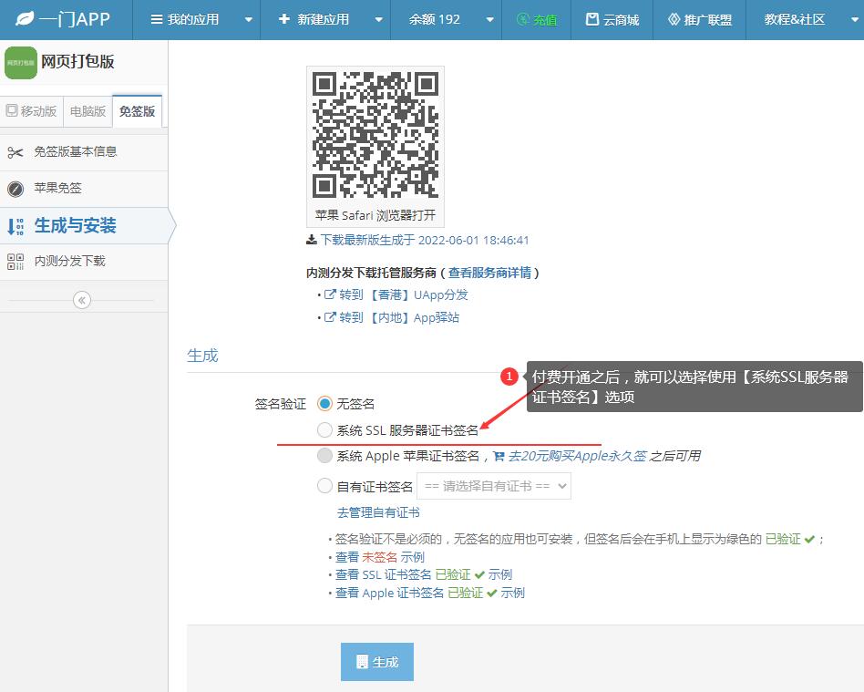Click the tablet icon on the 移动版 tab
Screen dimensions: 864x692
pyautogui.click(x=12, y=110)
